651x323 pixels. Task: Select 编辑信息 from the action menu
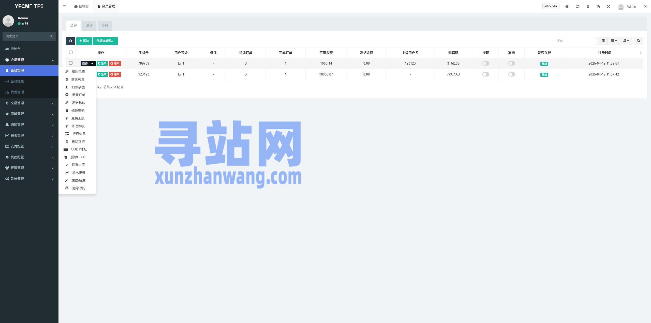(x=77, y=72)
